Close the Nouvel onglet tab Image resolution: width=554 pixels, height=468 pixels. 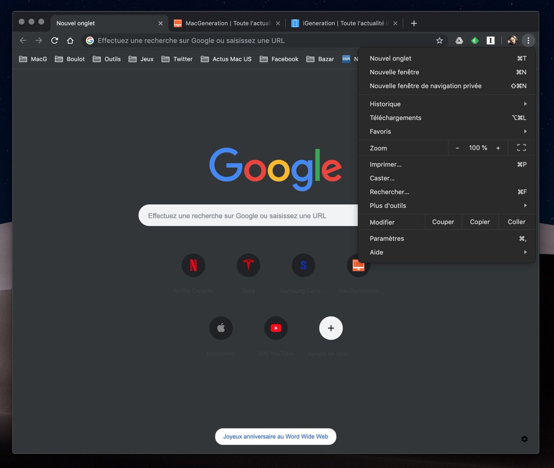160,23
